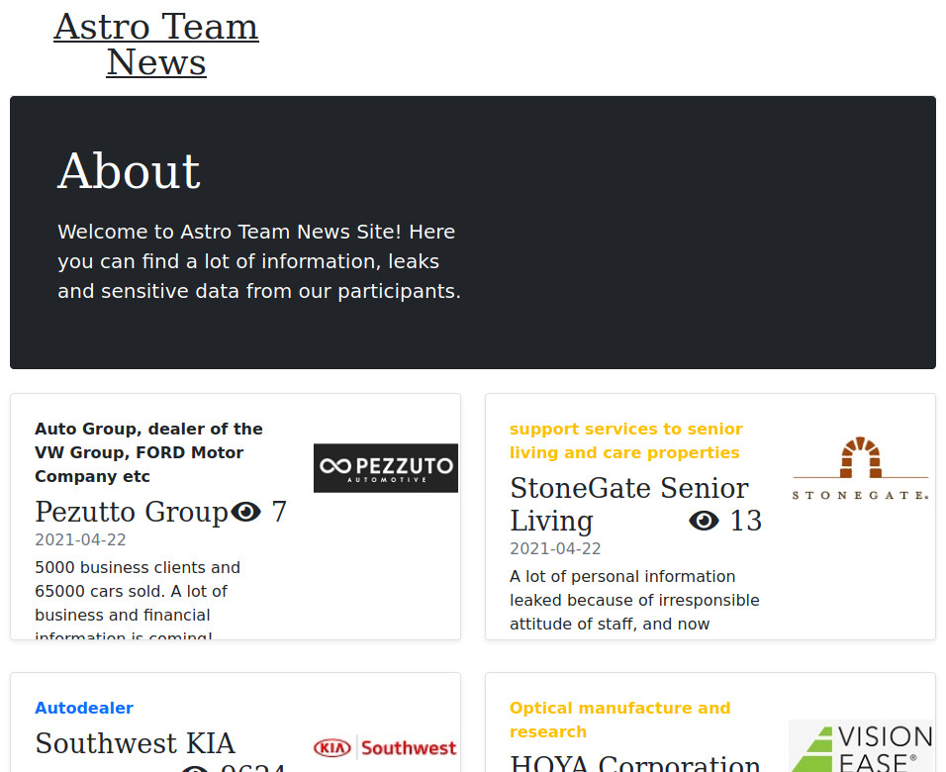
Task: Click the eye views icon beside StoneGate Senior Living
Action: [705, 521]
